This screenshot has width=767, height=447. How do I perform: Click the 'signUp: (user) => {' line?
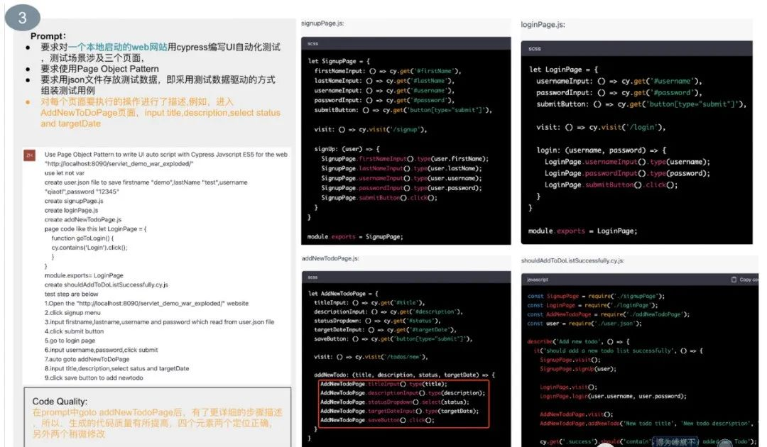tap(347, 149)
